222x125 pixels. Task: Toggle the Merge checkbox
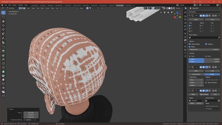pyautogui.click(x=190, y=47)
